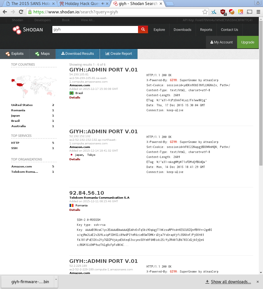Switch to The 2015 SANS Holiday tab
This screenshot has width=263, height=289.
click(30, 4)
